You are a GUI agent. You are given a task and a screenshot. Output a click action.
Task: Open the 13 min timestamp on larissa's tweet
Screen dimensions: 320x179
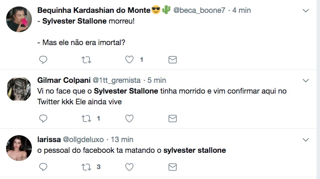pyautogui.click(x=122, y=140)
